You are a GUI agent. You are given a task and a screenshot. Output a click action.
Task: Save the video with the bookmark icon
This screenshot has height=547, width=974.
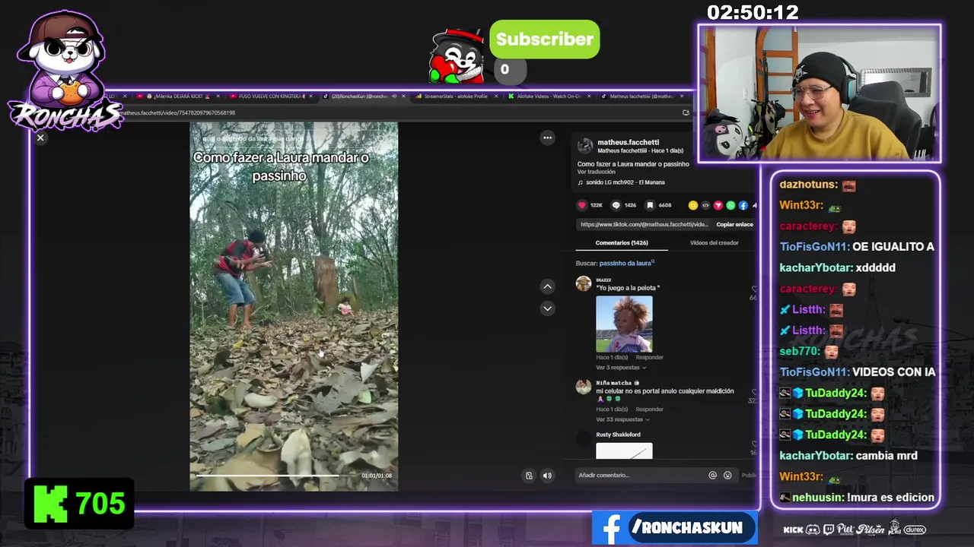650,205
